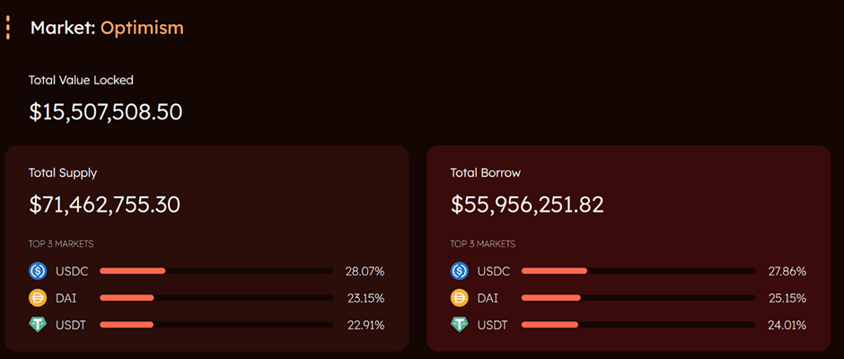Click the USDT borrow percentage bar

638,325
